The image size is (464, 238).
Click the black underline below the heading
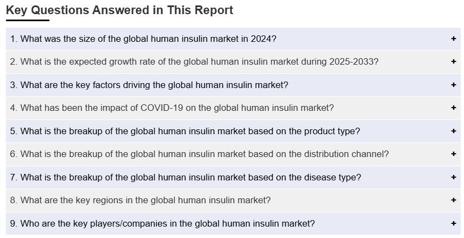28,21
